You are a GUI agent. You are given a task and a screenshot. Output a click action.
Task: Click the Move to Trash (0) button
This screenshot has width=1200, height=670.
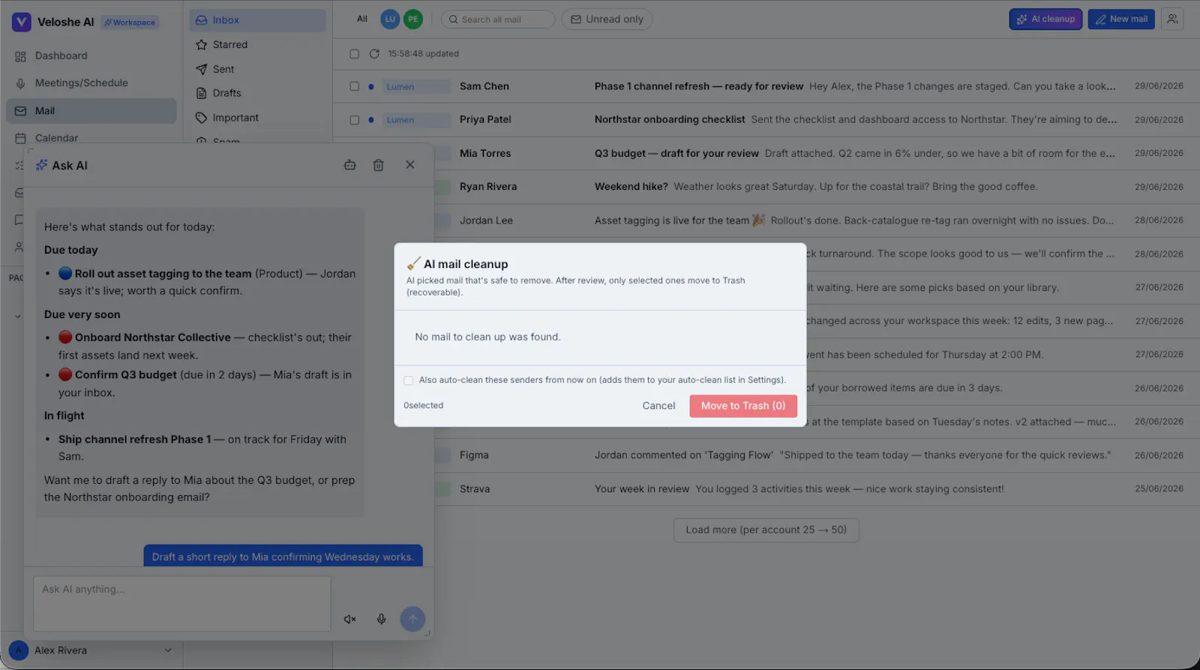click(743, 406)
